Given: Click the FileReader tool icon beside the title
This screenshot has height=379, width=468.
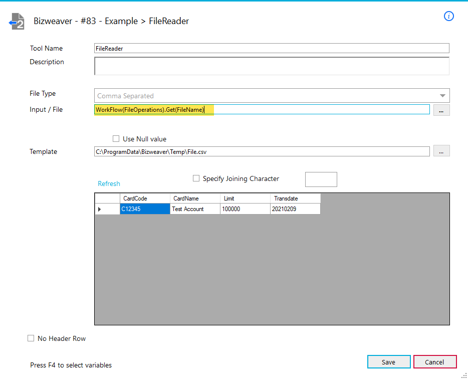Looking at the screenshot, I should tap(17, 22).
